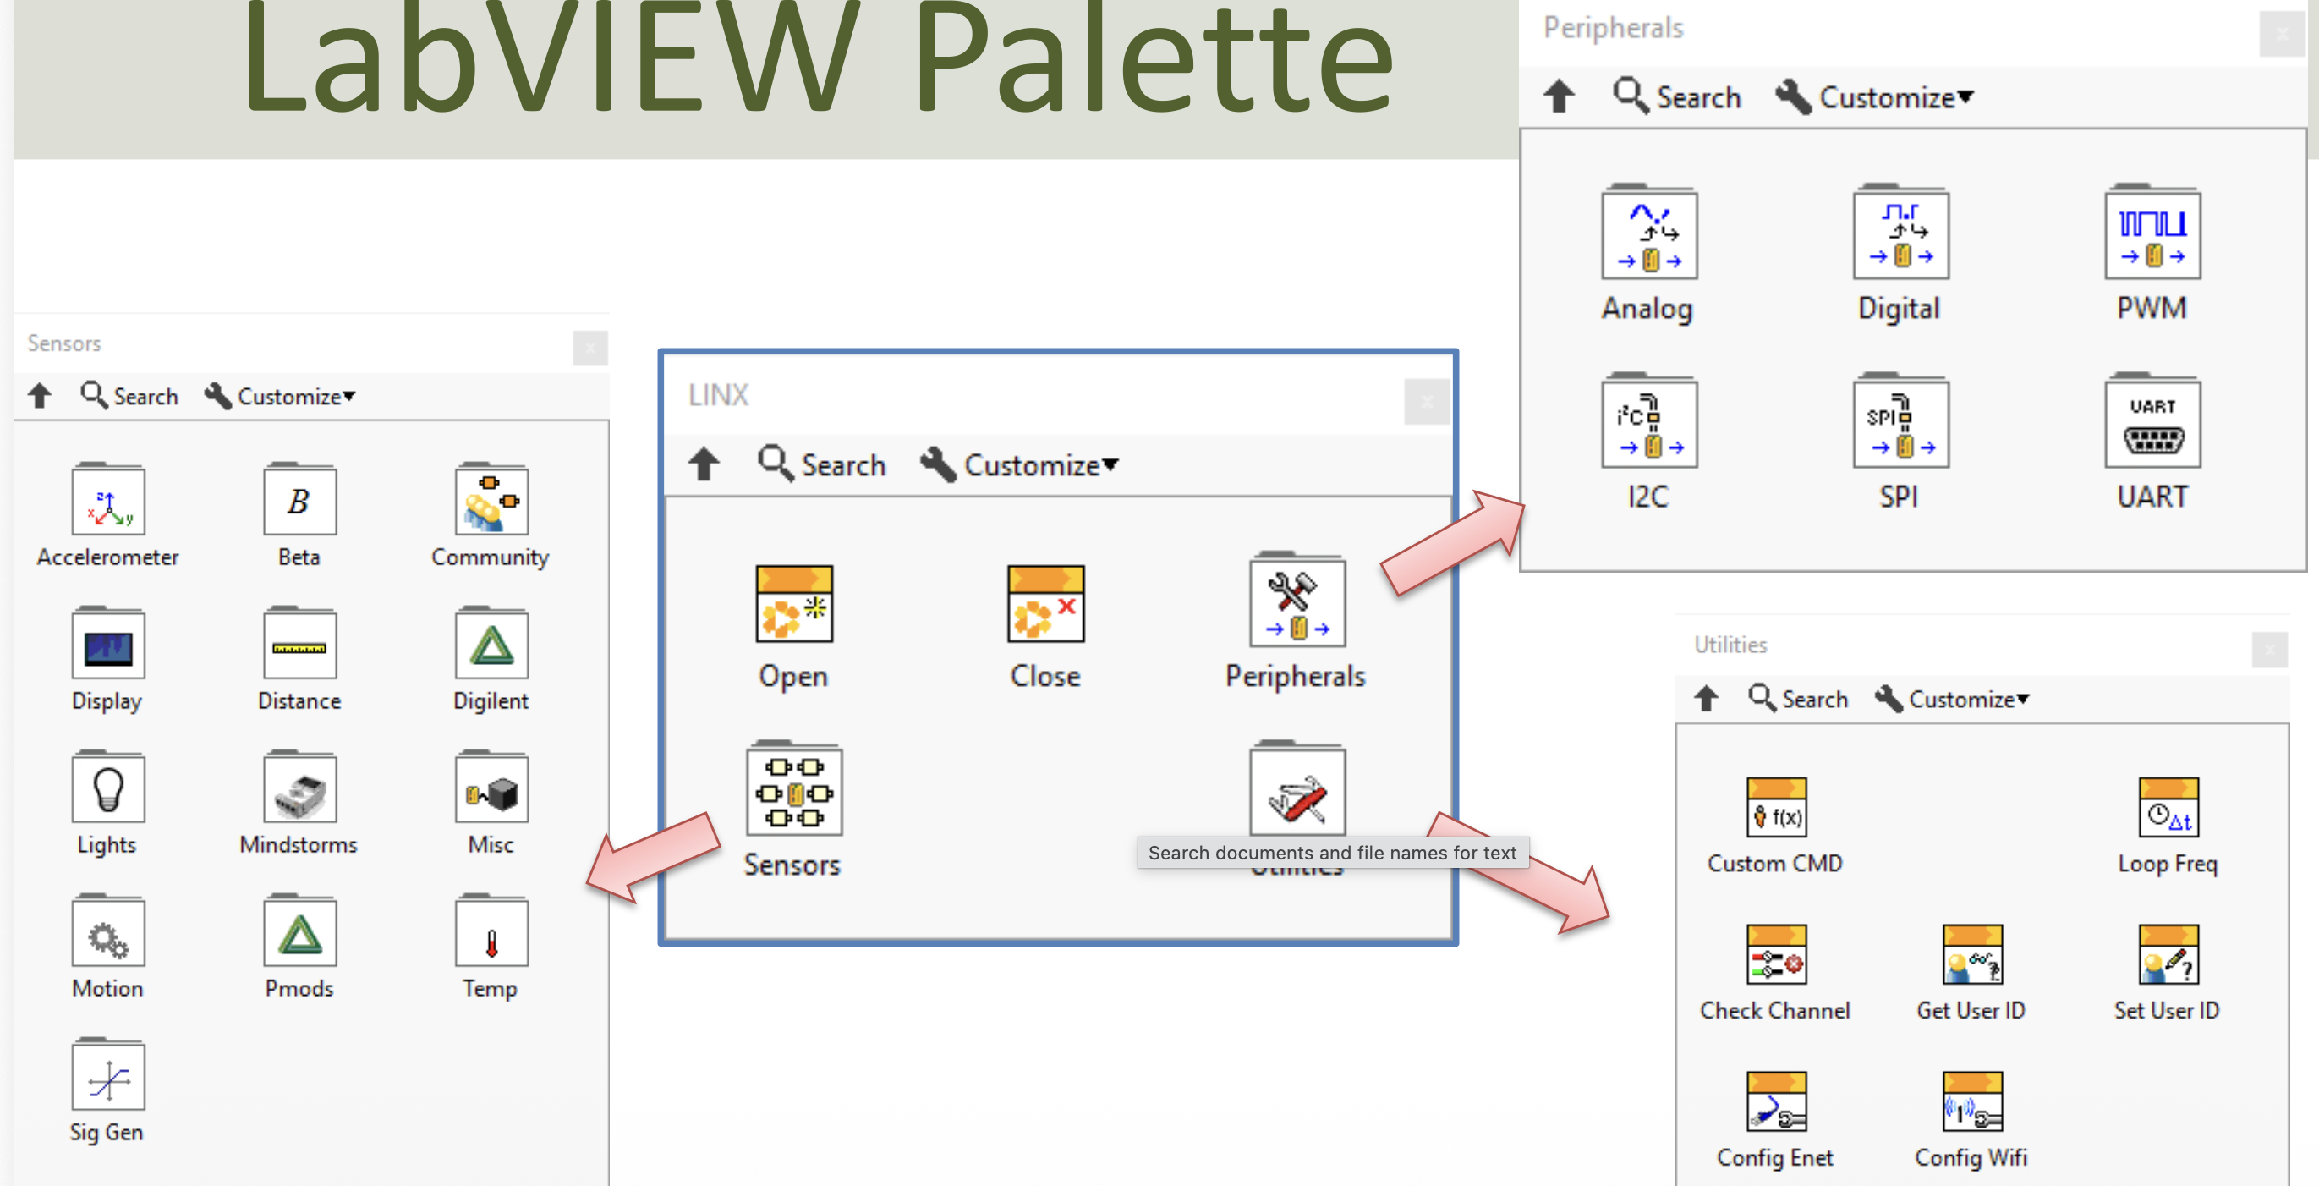Image resolution: width=2319 pixels, height=1186 pixels.
Task: Select the Config Enet utility VI
Action: [1776, 1101]
